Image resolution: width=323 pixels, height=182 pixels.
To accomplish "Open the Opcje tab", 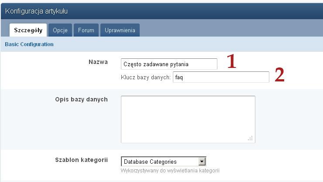I will pos(60,30).
